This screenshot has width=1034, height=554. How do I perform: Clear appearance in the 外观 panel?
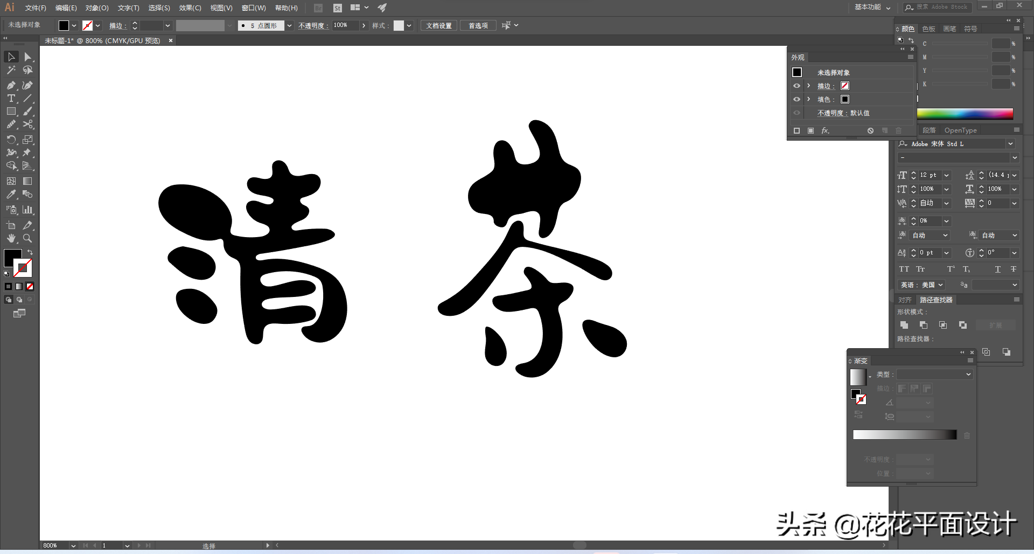click(x=870, y=130)
